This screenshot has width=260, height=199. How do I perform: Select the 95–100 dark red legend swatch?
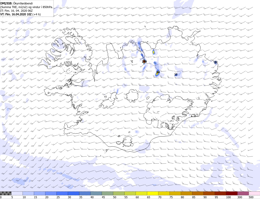tap(220, 193)
